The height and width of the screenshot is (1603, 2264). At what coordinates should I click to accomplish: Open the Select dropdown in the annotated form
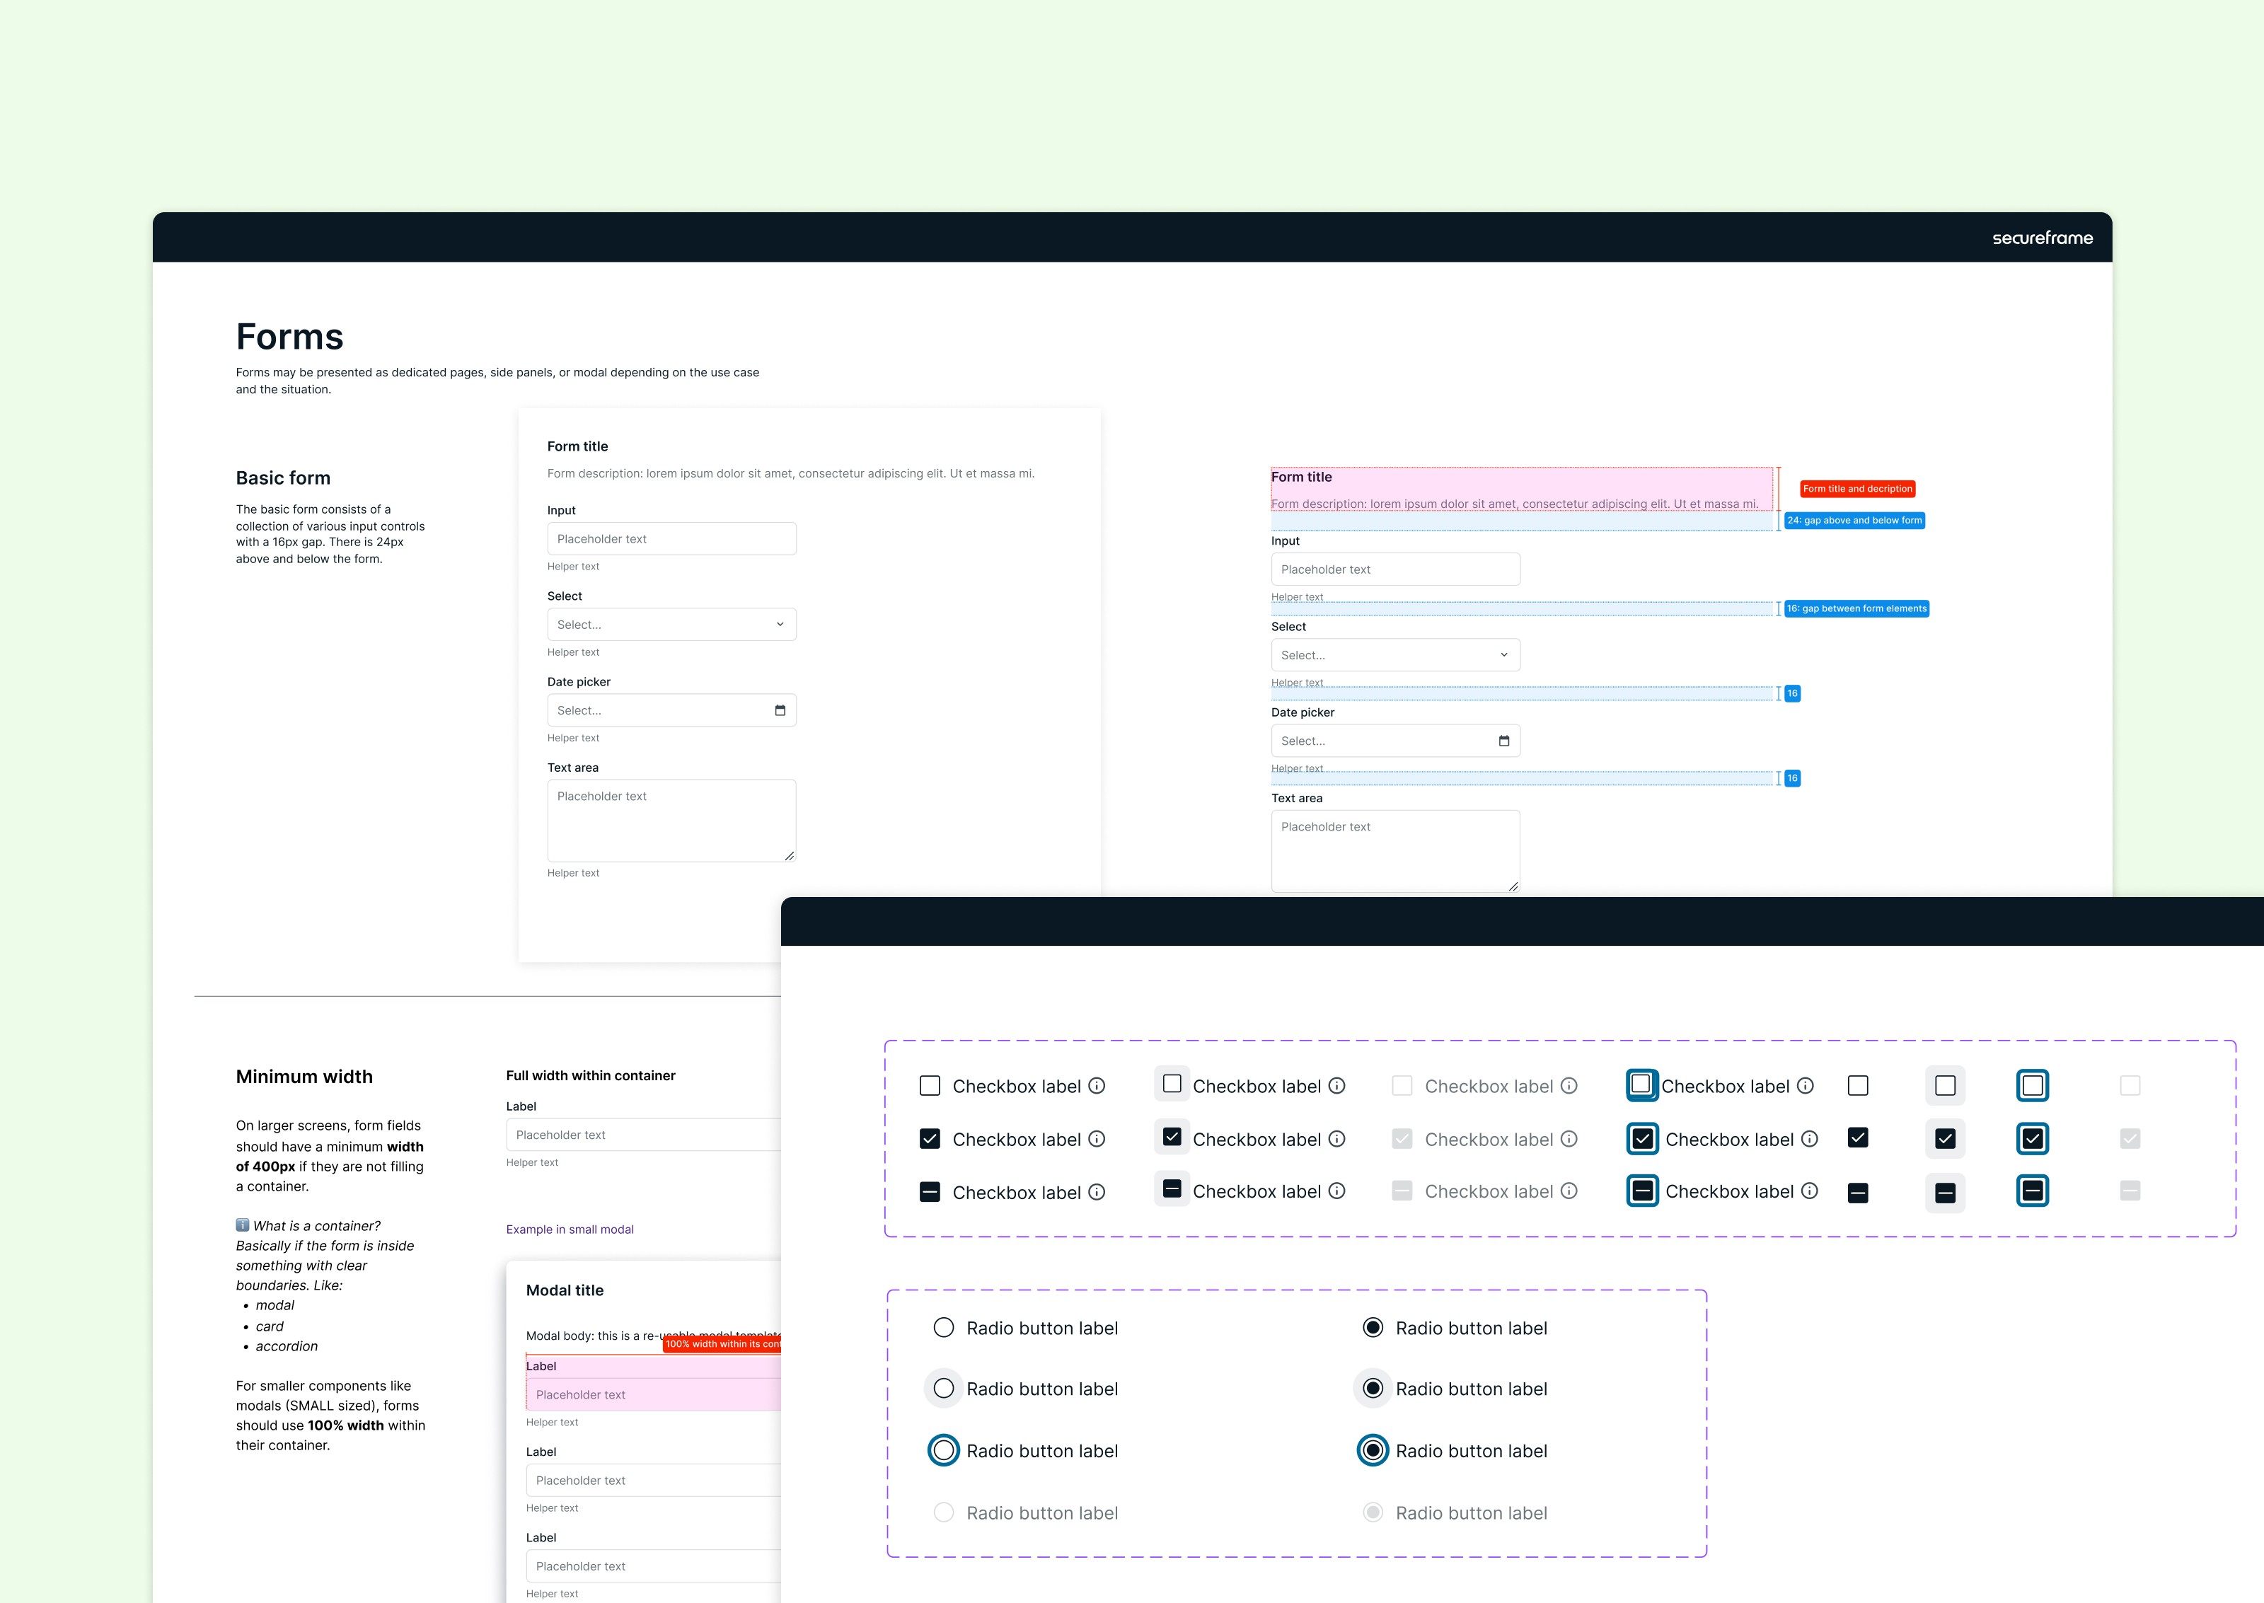[x=1394, y=655]
